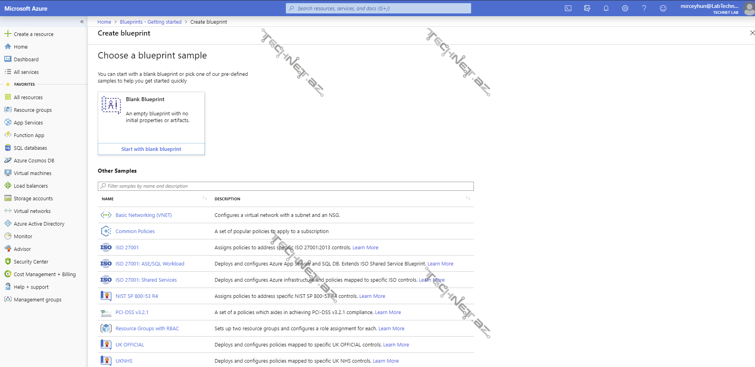Open the Directory + subscription filter icon

(x=587, y=8)
